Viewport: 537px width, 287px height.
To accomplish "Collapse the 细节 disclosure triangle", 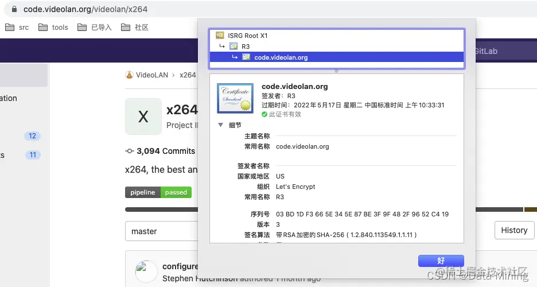I will [x=220, y=125].
